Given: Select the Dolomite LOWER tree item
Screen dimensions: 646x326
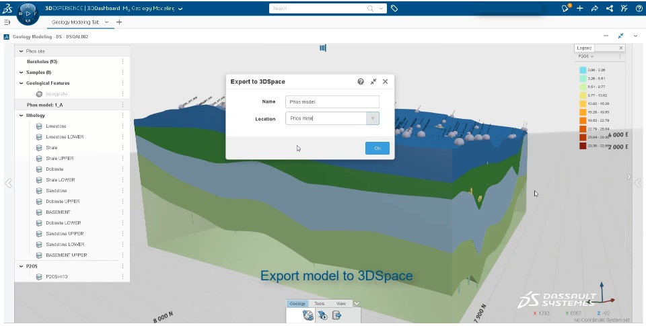Looking at the screenshot, I should pyautogui.click(x=63, y=222).
